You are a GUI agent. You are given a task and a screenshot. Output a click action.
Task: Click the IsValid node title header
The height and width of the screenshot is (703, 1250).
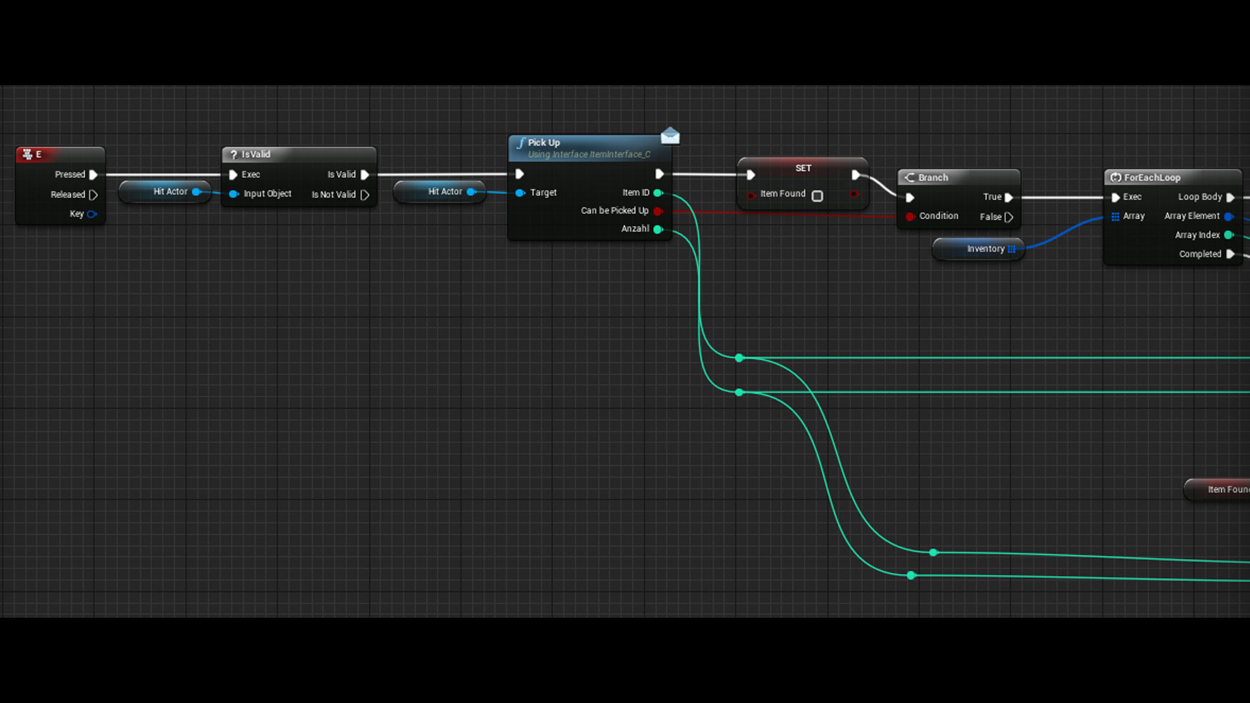pyautogui.click(x=256, y=154)
